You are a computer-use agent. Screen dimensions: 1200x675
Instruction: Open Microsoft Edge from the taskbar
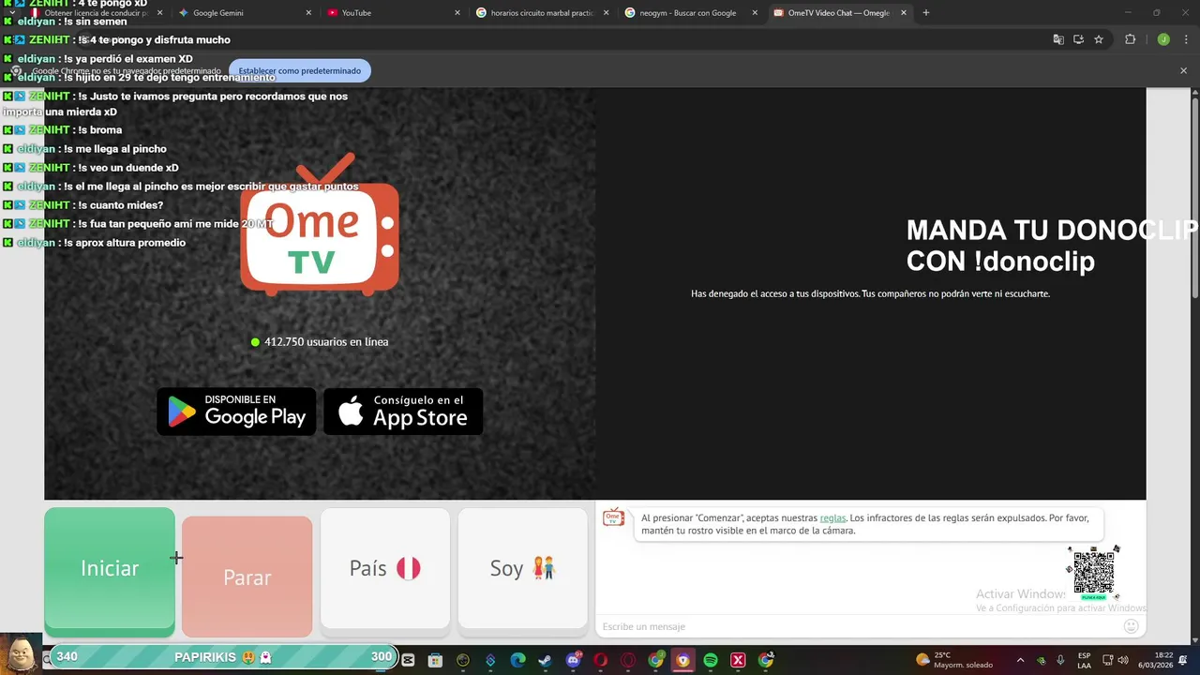(517, 660)
